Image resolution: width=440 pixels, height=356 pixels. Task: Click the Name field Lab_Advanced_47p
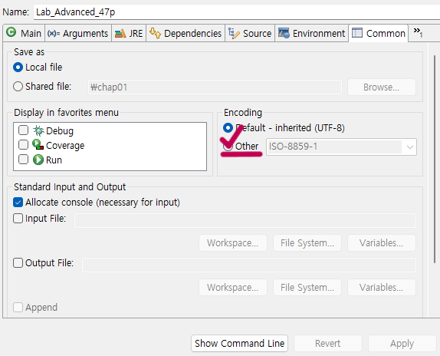tap(237, 12)
